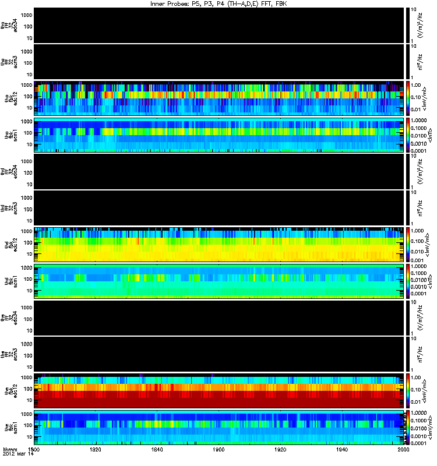Select the tha fbk scm1 rainbow color bar
The width and height of the screenshot is (437, 466).
pyautogui.click(x=408, y=135)
